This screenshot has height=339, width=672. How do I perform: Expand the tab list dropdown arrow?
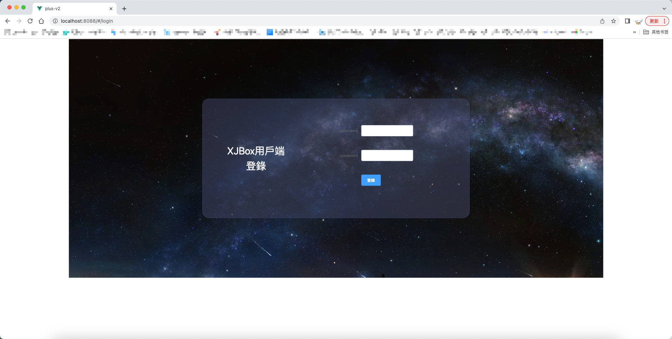664,8
